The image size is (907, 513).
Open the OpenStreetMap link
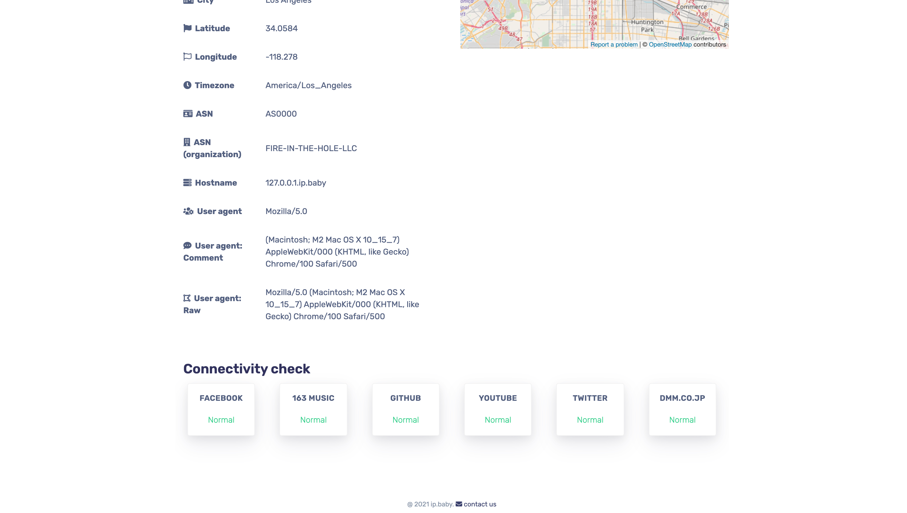coord(670,44)
